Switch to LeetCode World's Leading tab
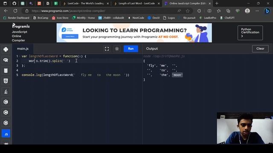The image size is (273, 153). tap(86, 3)
